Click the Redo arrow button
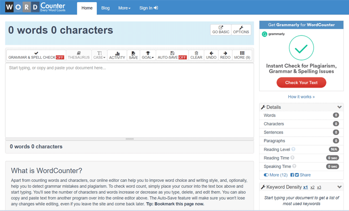Screen dimensions: 349x211 pos(225,55)
